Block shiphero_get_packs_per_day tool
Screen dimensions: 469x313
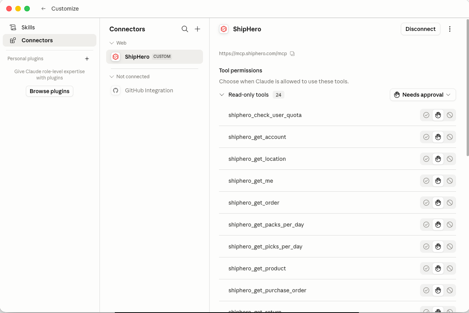(449, 225)
